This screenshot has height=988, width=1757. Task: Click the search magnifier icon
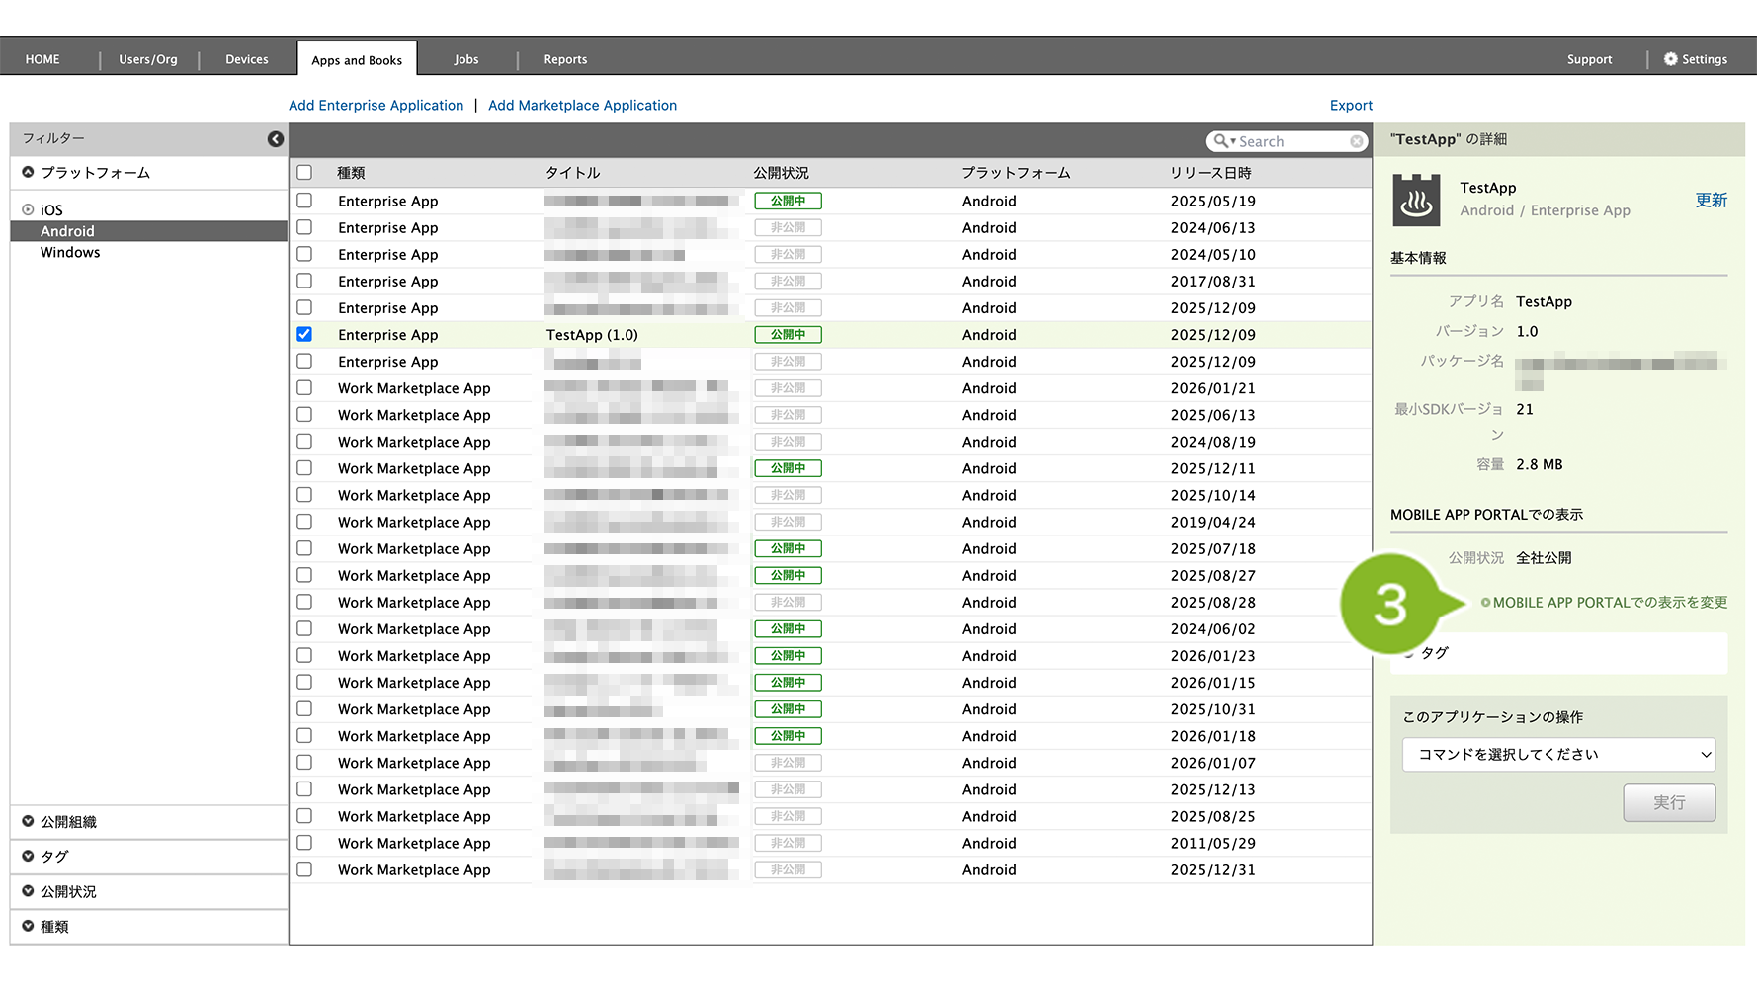point(1221,141)
